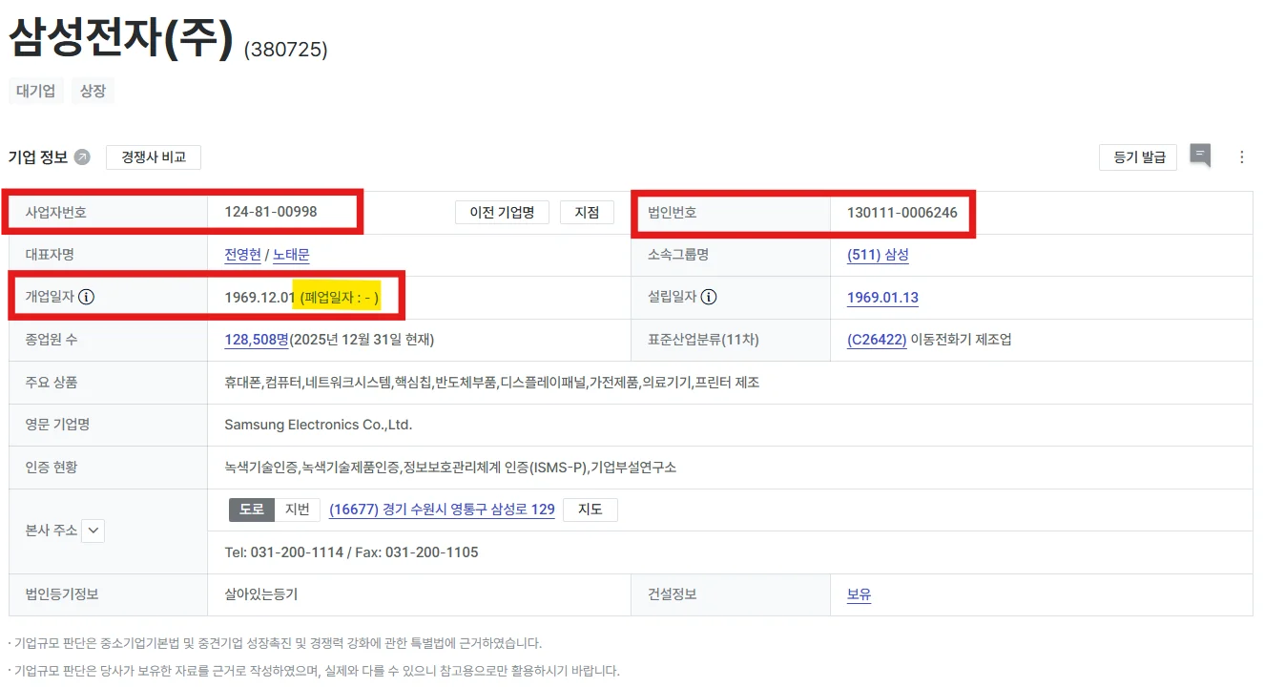The image size is (1264, 687).
Task: Open the address link 경기 수원시 영통구 삼성로 129
Action: 442,510
